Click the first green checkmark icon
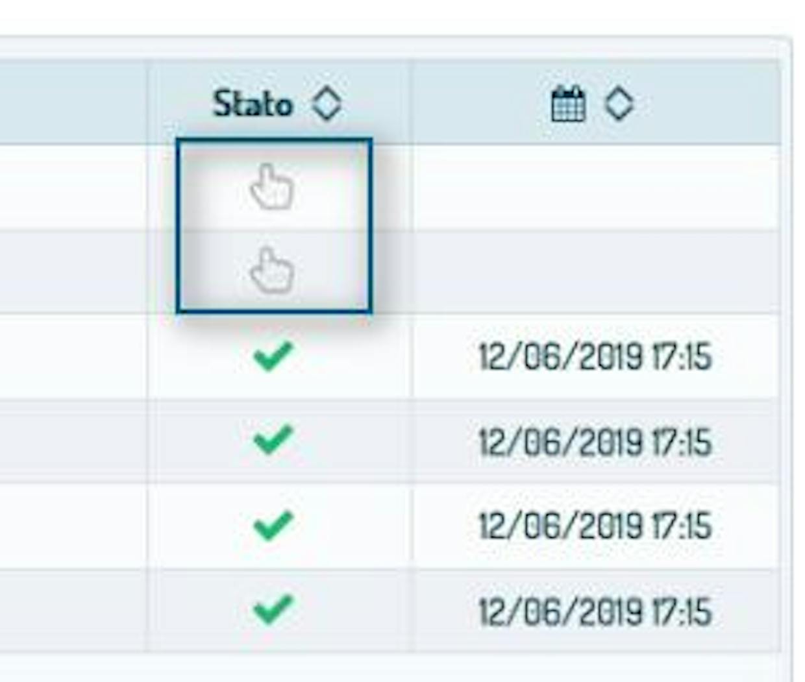 (x=273, y=356)
